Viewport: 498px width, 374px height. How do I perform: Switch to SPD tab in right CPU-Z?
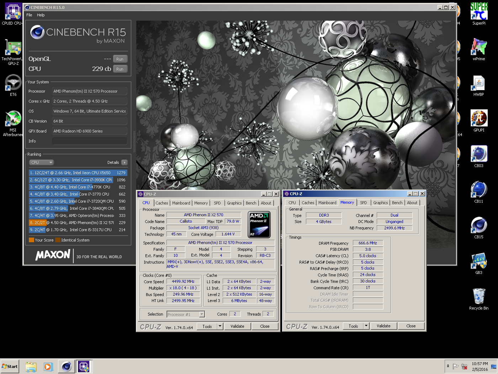[x=364, y=203]
